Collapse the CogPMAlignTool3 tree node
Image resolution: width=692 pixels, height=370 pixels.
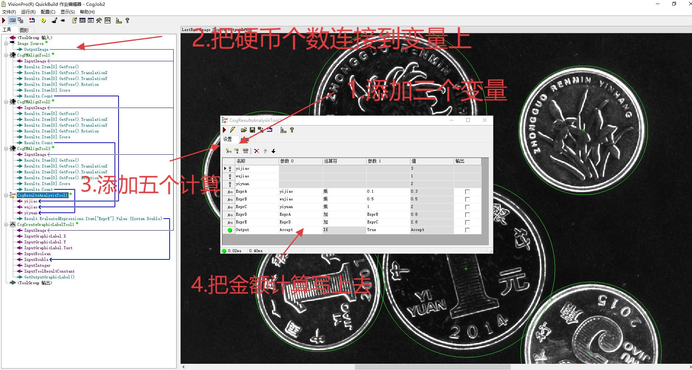click(x=6, y=149)
